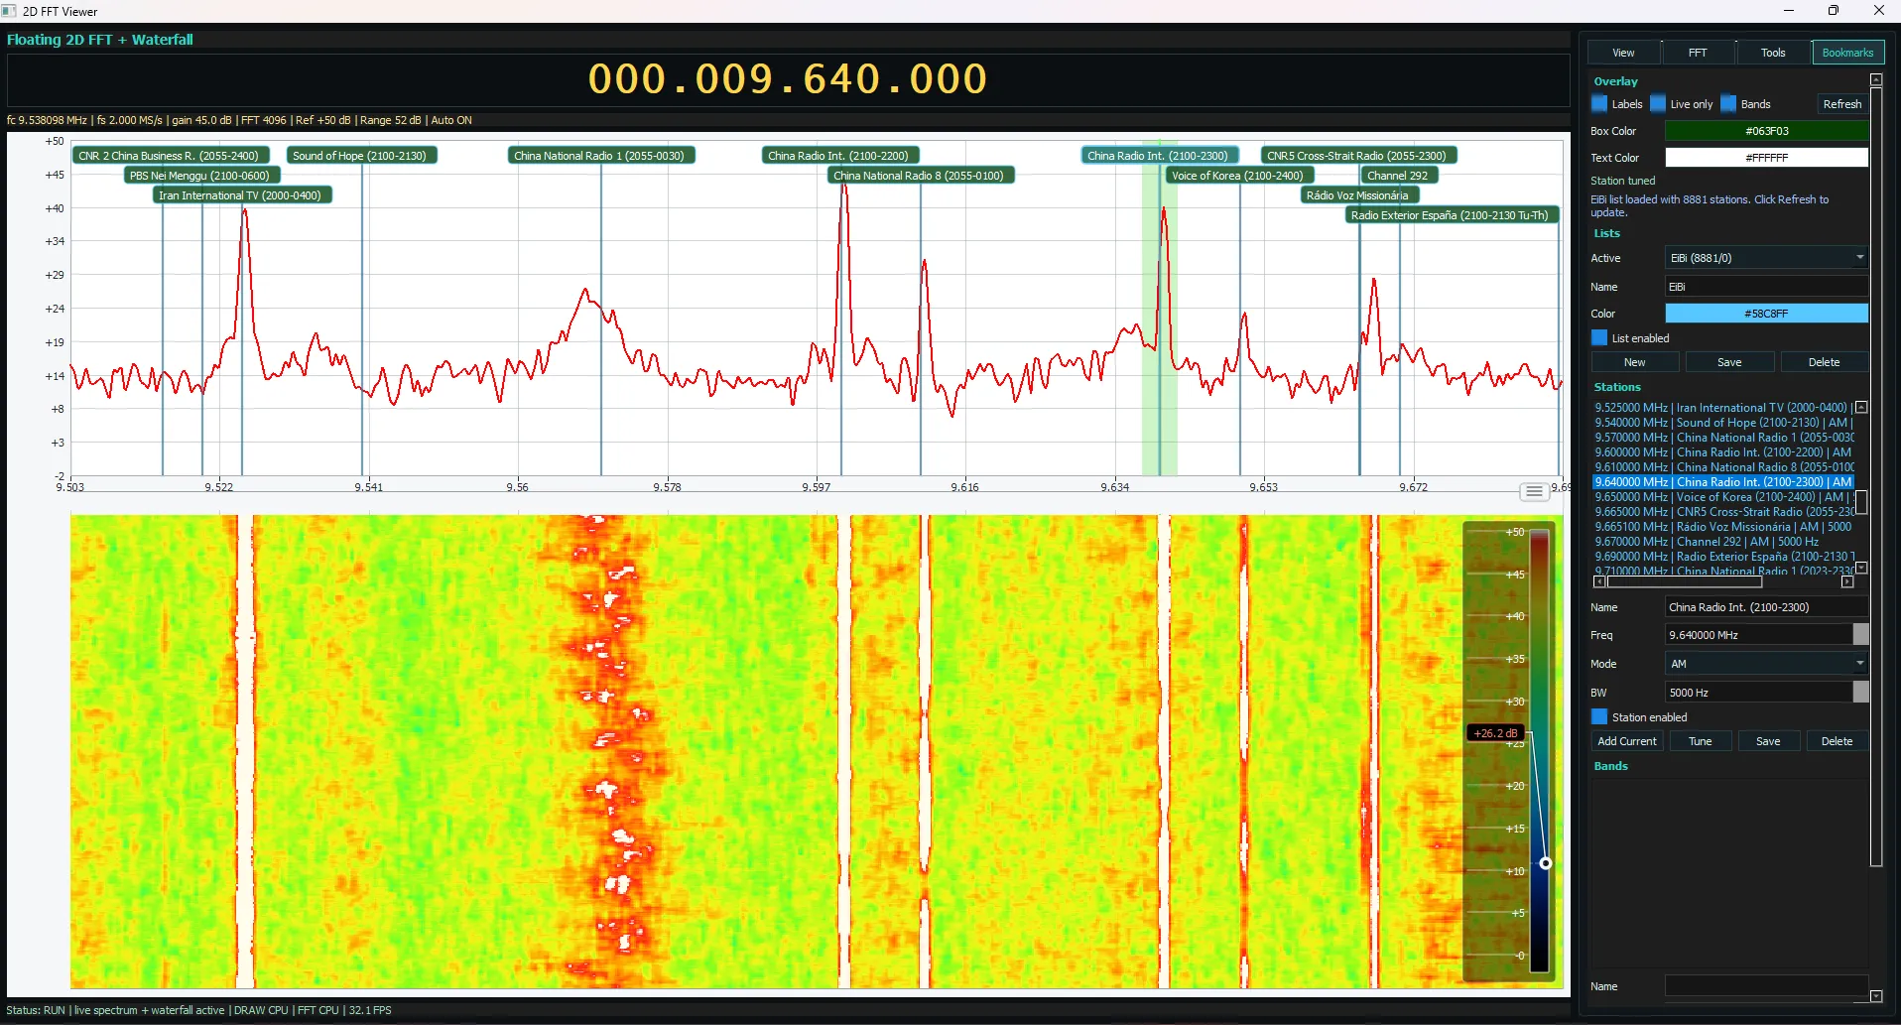The width and height of the screenshot is (1901, 1025).
Task: Click the station list scroll-down arrow
Action: (1861, 568)
